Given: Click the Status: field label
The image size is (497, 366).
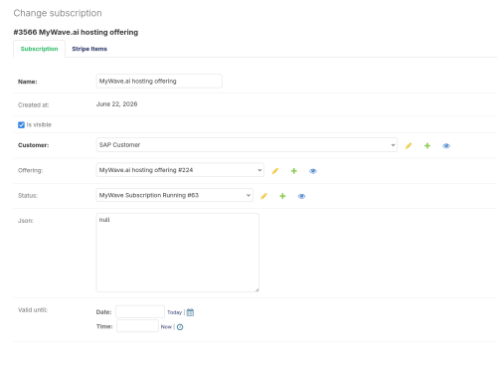Looking at the screenshot, I should click(x=28, y=196).
